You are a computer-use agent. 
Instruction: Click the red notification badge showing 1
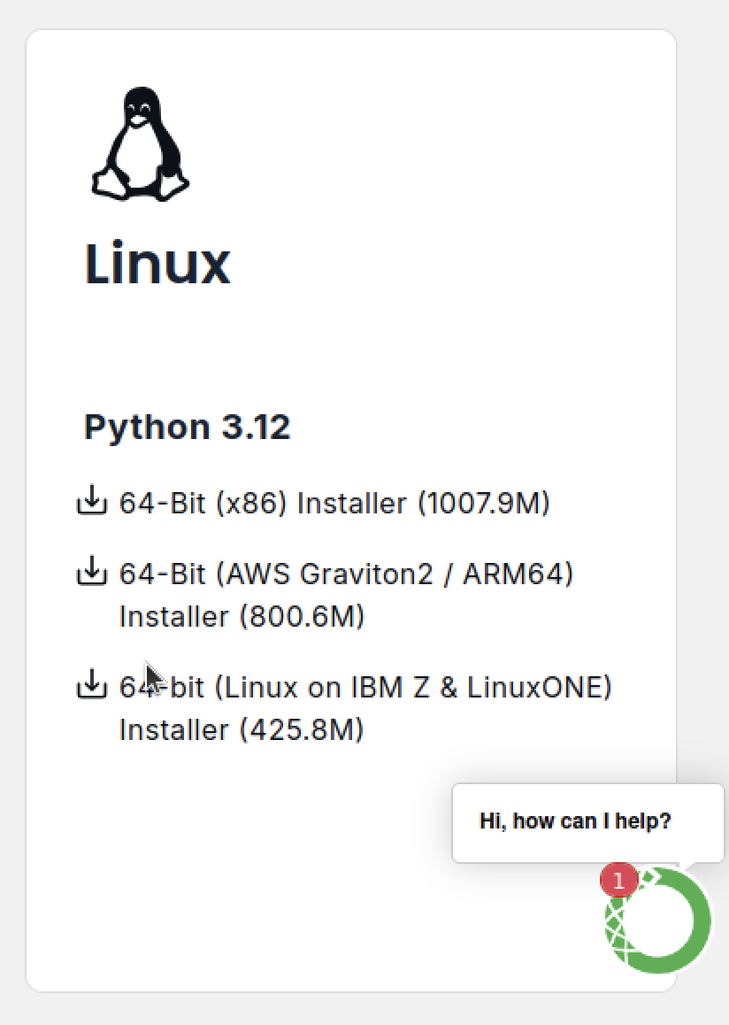618,880
